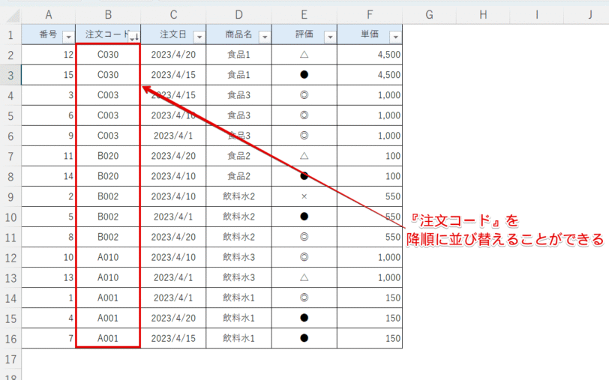Viewport: 609px width, 380px height.
Task: Open the 評価 filter dropdown
Action: click(330, 37)
